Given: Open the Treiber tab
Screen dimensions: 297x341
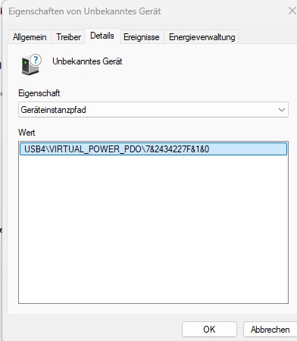Looking at the screenshot, I should 68,37.
